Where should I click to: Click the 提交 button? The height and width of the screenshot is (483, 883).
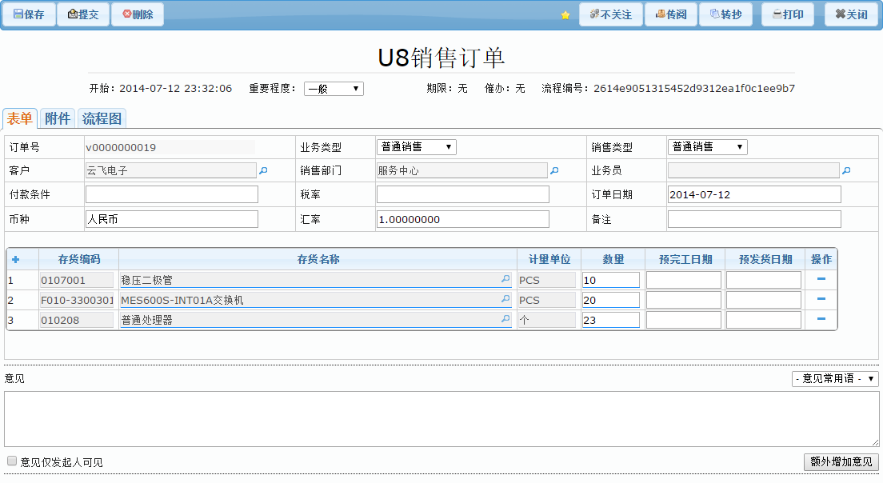(x=83, y=14)
